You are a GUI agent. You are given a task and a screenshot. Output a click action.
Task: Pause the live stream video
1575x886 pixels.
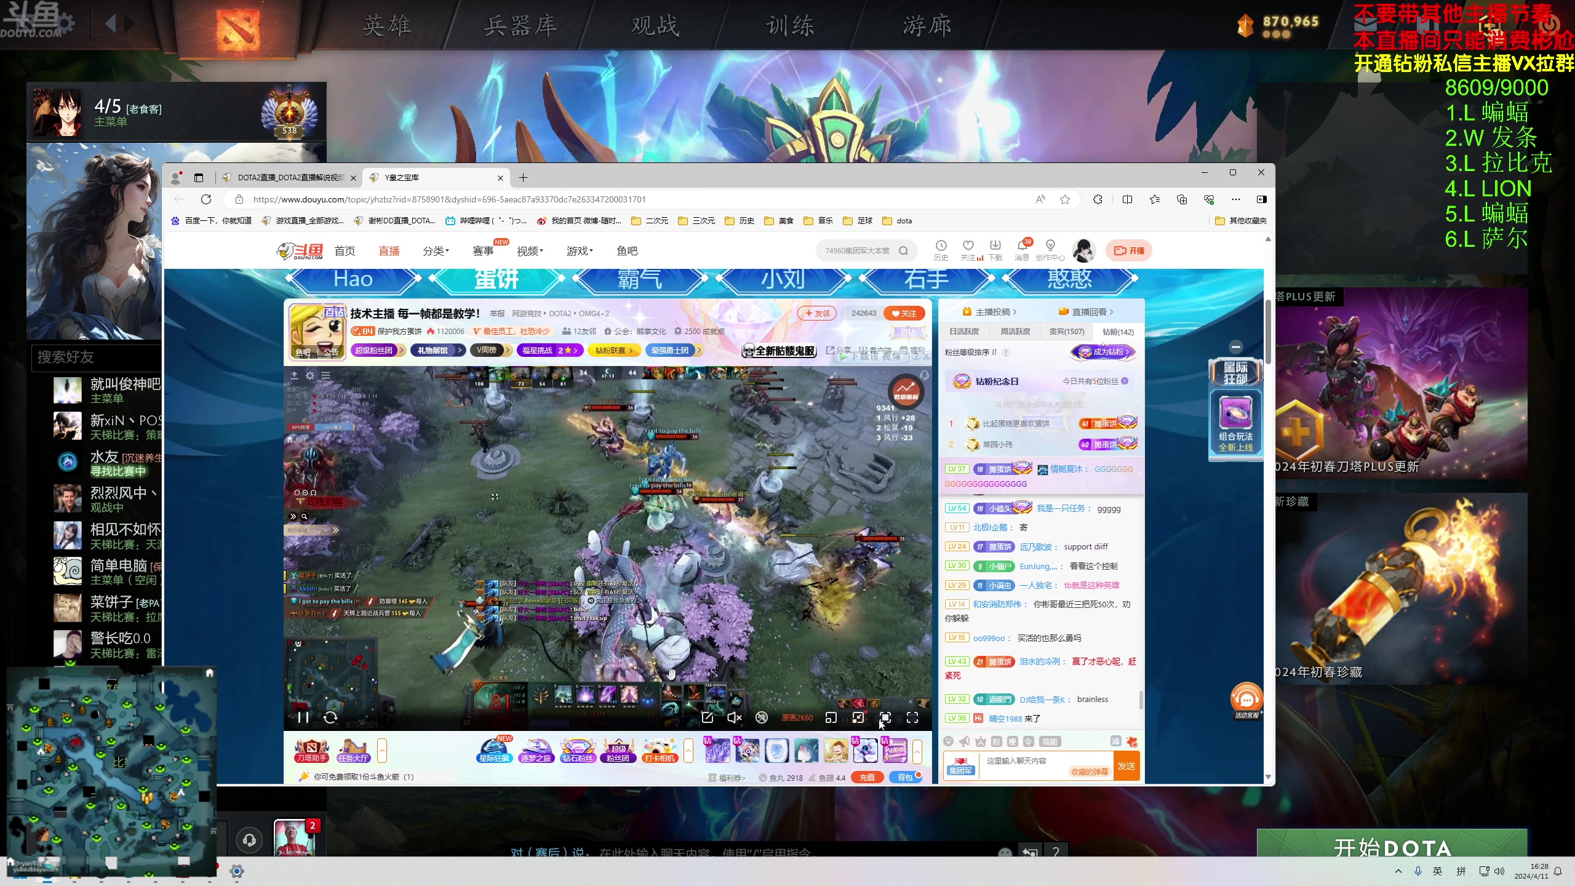[303, 717]
